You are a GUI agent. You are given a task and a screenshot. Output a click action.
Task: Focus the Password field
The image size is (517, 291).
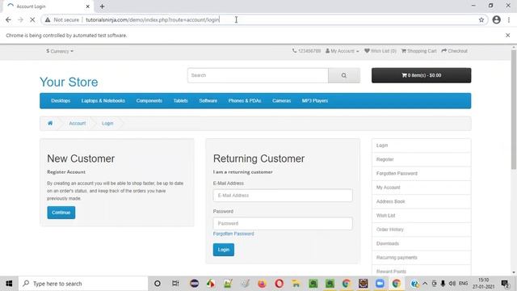point(283,223)
